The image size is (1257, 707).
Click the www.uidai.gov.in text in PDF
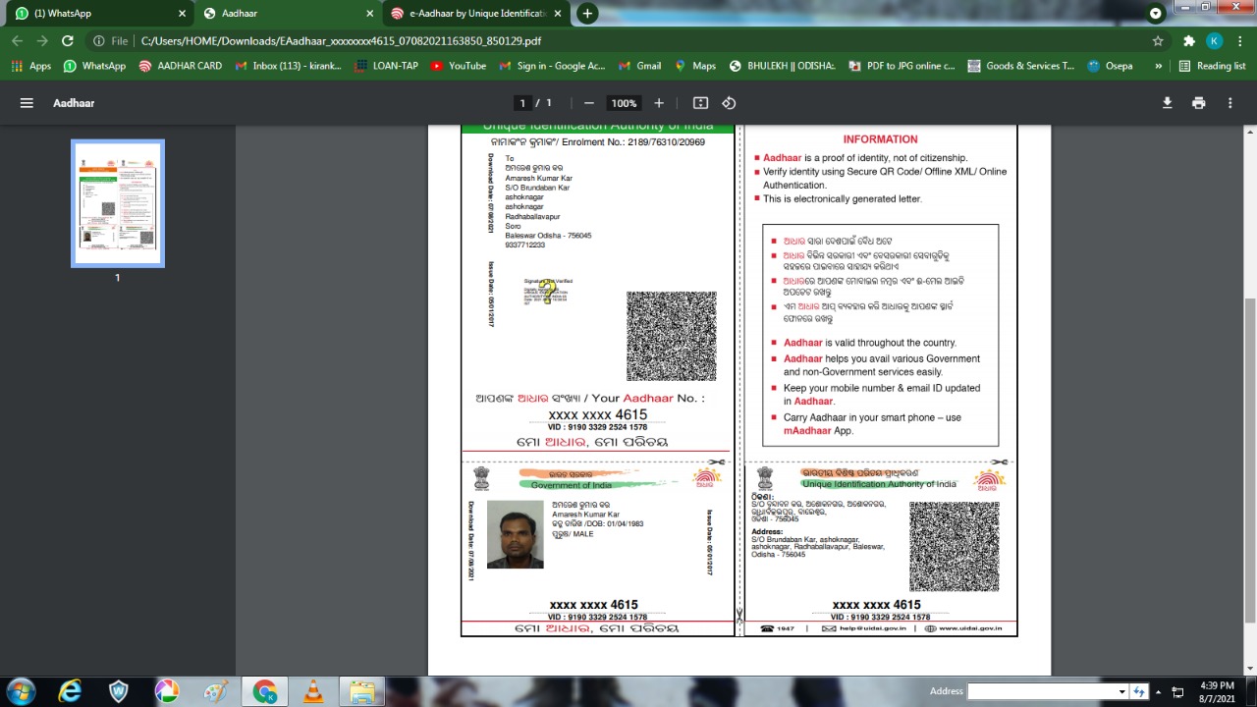pyautogui.click(x=970, y=628)
